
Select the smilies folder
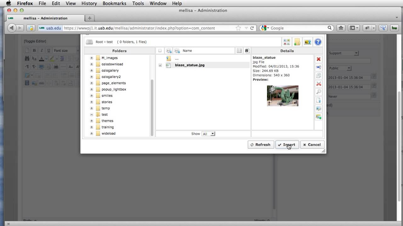pyautogui.click(x=107, y=95)
